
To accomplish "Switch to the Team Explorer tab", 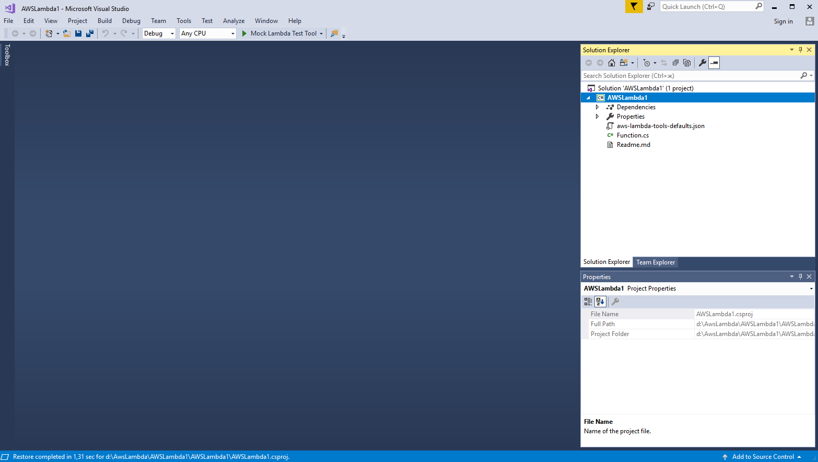I will point(656,262).
